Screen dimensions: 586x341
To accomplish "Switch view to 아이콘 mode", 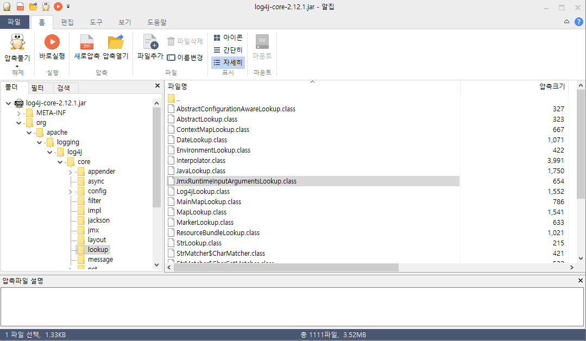I will click(228, 37).
